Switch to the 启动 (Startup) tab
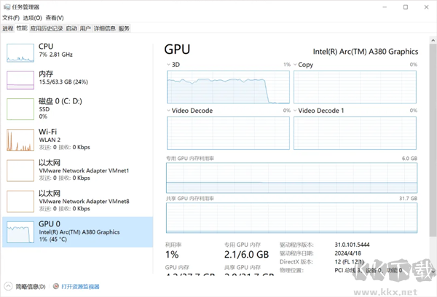 tap(71, 28)
